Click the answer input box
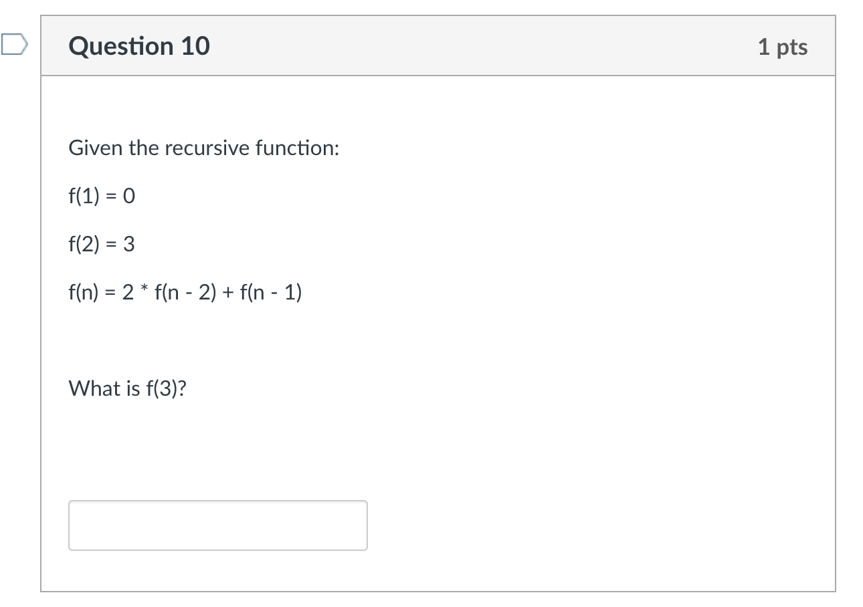This screenshot has height=607, width=863. 217,525
